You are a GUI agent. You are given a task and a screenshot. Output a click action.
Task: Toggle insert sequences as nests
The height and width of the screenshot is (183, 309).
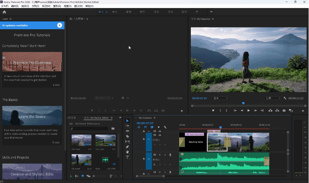point(139,127)
